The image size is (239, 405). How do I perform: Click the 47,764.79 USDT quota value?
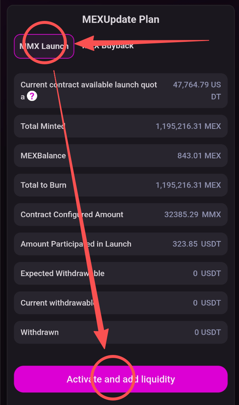[x=197, y=91]
